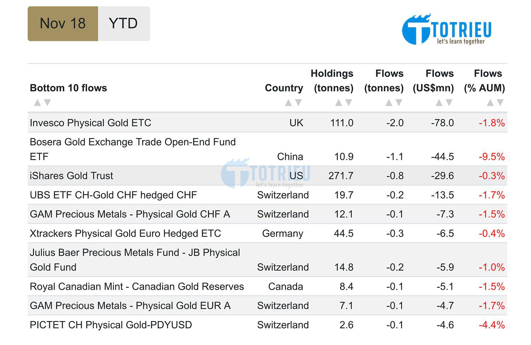Sort Flows (tonnes) descending arrow

pos(399,102)
